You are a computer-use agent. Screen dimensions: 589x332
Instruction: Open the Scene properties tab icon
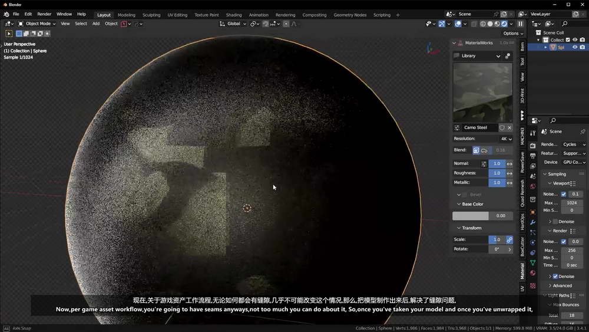[532, 176]
